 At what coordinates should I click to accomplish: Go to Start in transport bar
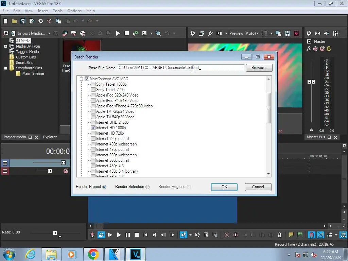tap(145, 235)
